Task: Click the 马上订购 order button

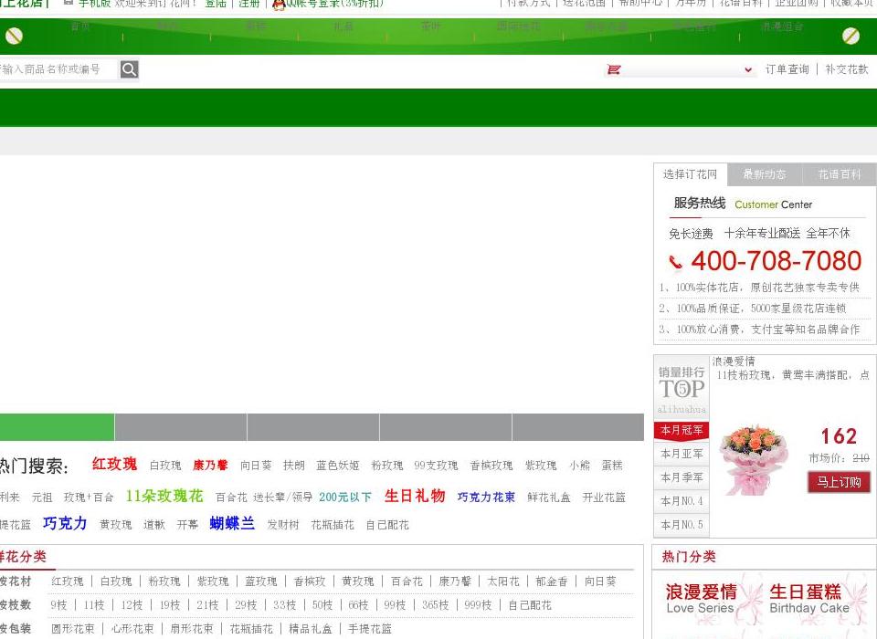Action: (839, 482)
